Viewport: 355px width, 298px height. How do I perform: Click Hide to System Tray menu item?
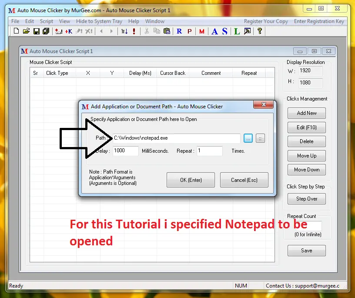pyautogui.click(x=99, y=21)
